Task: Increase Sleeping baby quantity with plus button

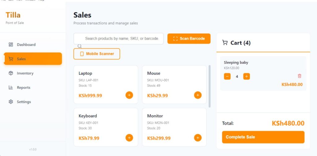Action: (x=246, y=76)
